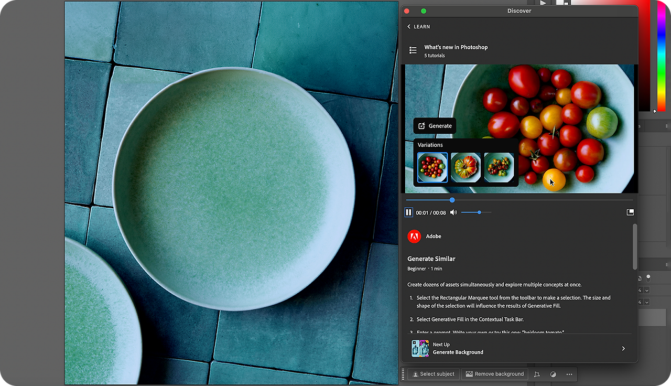Viewport: 671px width, 386px height.
Task: Click the Discover window title
Action: pos(520,11)
